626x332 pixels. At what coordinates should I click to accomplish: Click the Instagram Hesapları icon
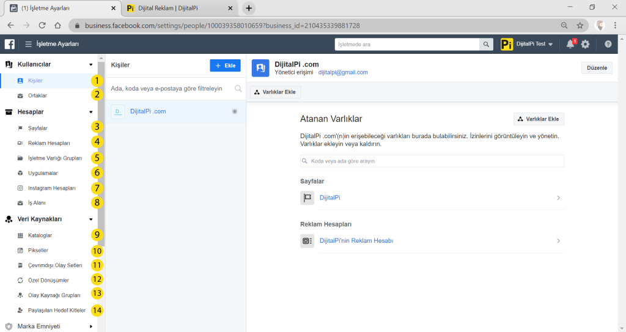(x=20, y=188)
